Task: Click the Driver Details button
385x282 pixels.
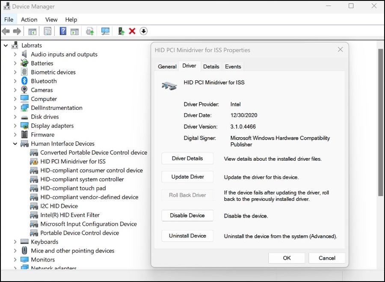Action: pos(187,159)
